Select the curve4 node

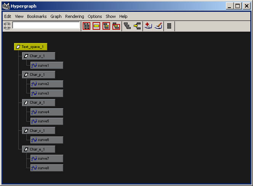(x=47, y=112)
